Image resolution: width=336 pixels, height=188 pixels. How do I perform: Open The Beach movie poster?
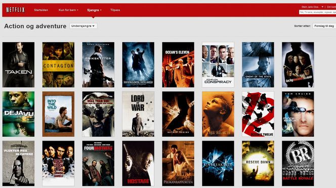pos(218,114)
